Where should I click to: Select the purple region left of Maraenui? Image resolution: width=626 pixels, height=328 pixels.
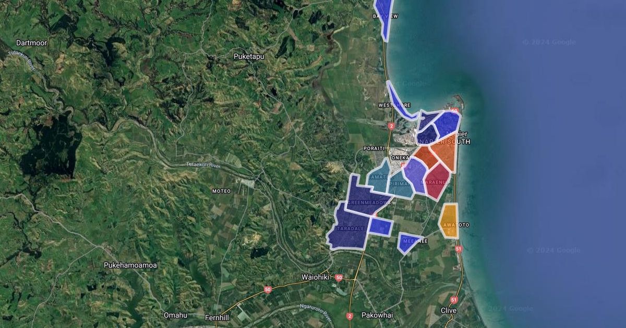(x=416, y=175)
